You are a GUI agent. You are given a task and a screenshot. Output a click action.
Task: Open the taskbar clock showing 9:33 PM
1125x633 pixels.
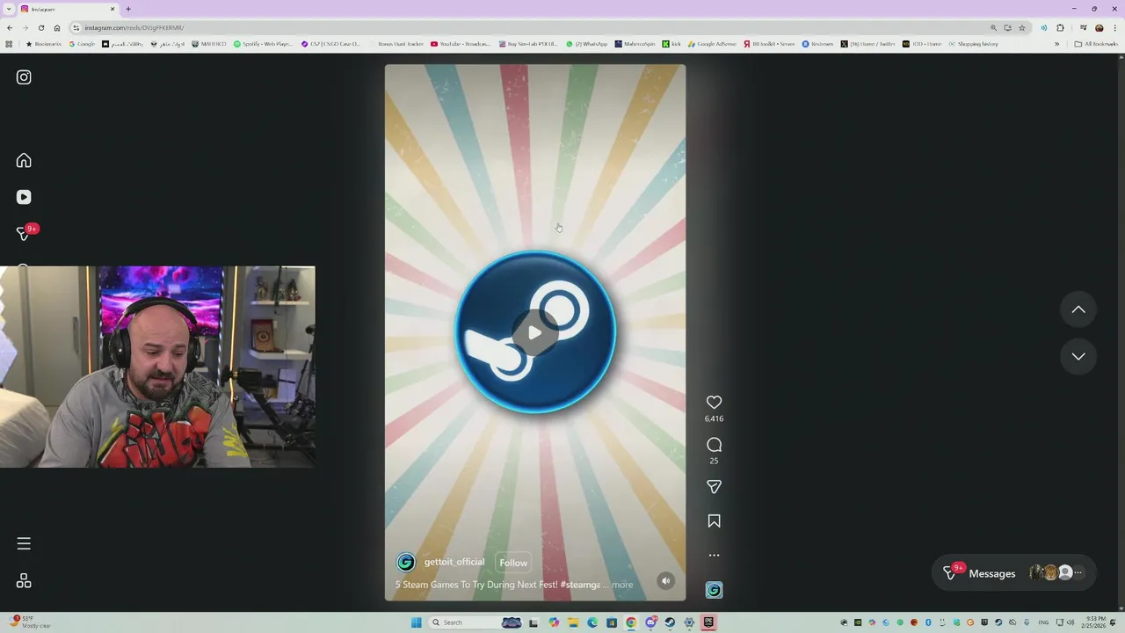pos(1095,622)
